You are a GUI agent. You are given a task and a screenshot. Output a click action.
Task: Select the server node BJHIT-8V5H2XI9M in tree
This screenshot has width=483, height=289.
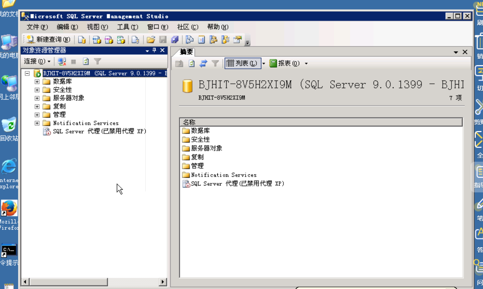105,73
